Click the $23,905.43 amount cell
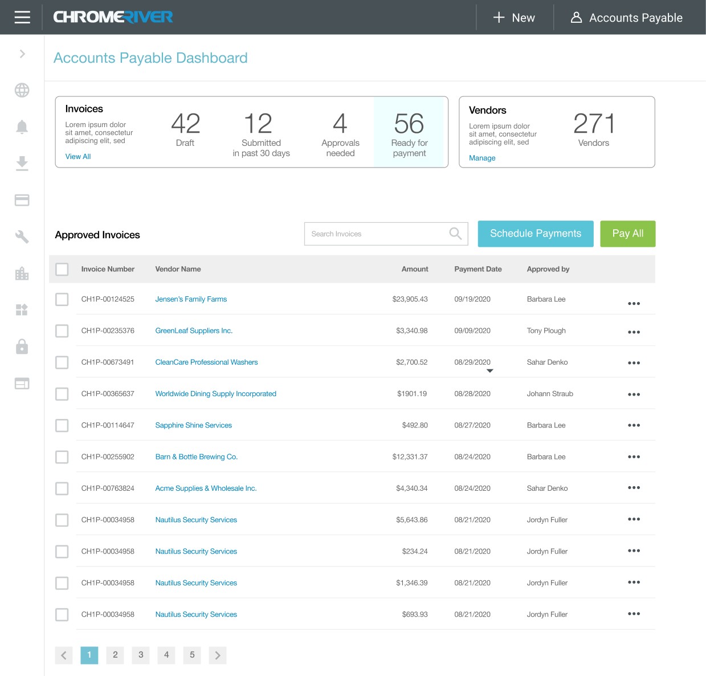The height and width of the screenshot is (676, 706). point(410,299)
